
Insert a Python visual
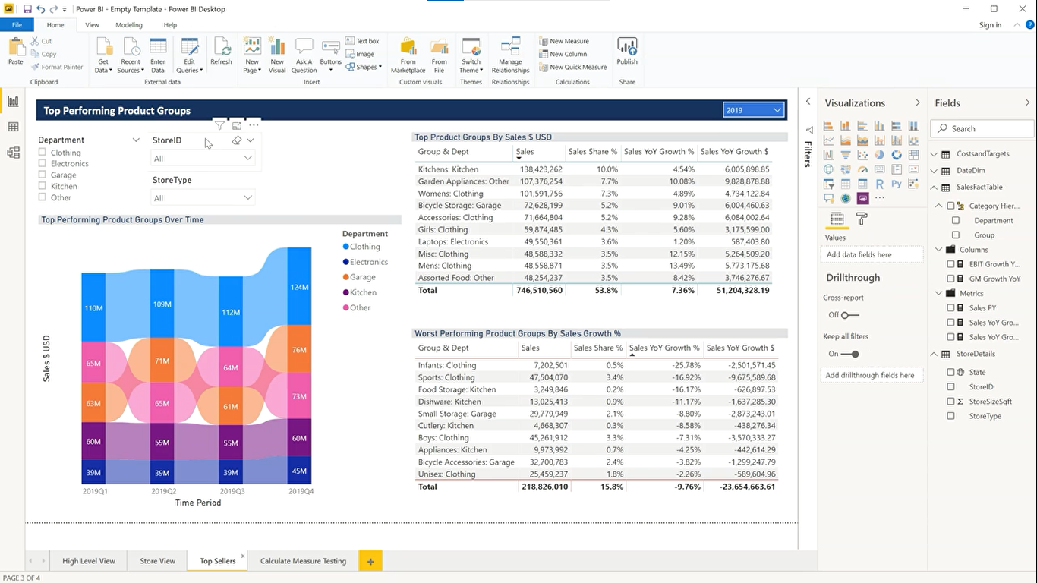[897, 183]
